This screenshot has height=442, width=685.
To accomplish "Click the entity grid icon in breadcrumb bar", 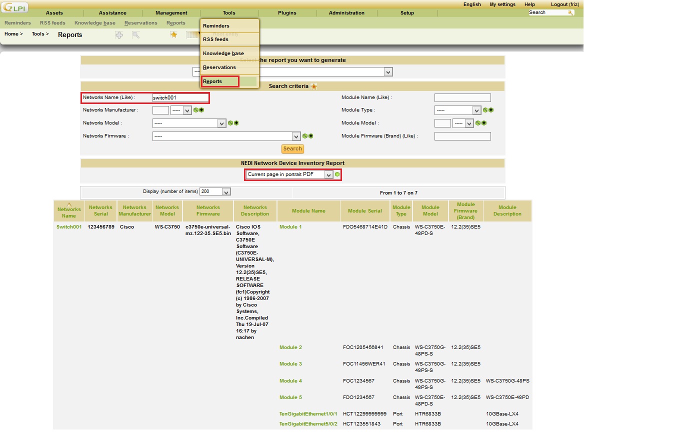I will pyautogui.click(x=192, y=34).
